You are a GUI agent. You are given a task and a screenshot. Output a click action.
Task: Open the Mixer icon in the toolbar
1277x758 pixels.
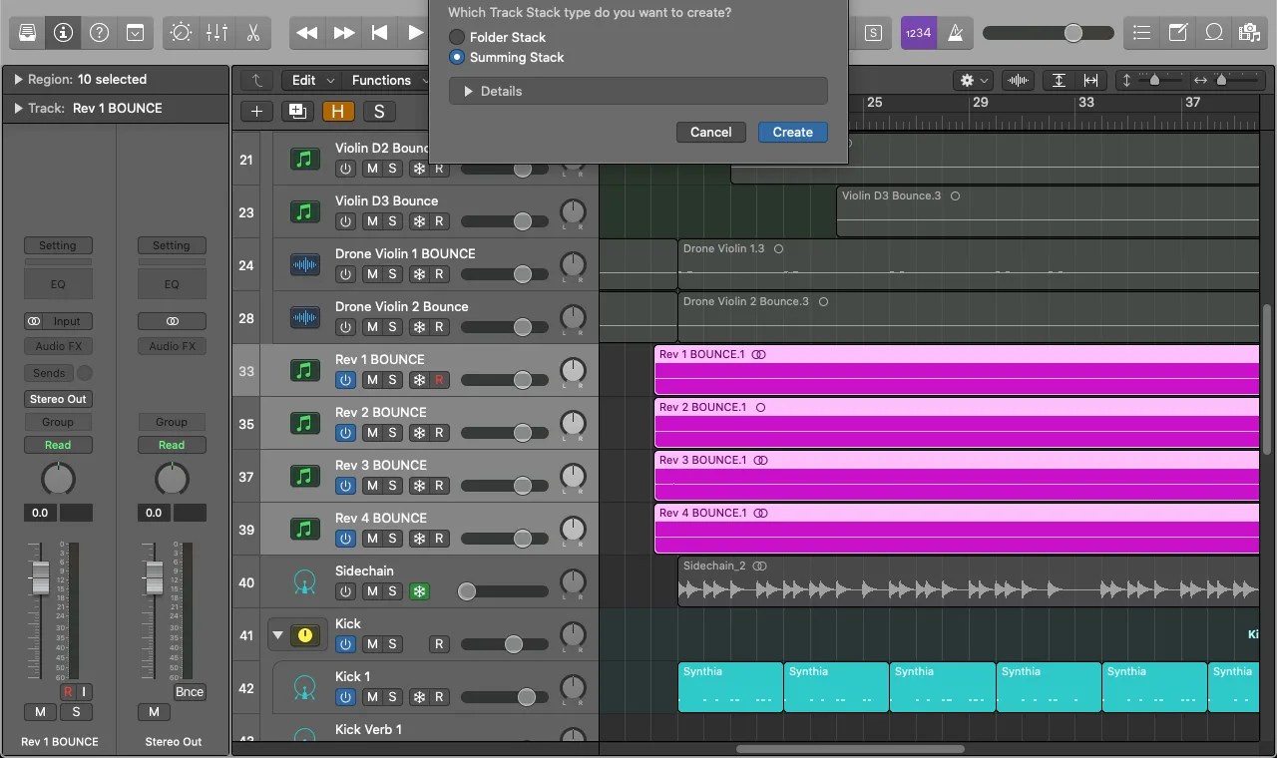pos(216,33)
